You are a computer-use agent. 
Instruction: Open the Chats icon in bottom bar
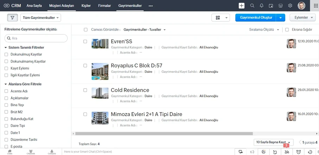coord(9,152)
